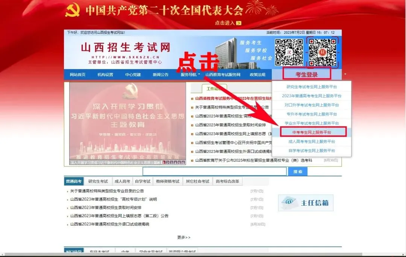The height and width of the screenshot is (257, 406).
Task: Click the bullet icon before 山西省2023年普通高校招生录取时间安排 in 工作动态
Action: pos(192,125)
